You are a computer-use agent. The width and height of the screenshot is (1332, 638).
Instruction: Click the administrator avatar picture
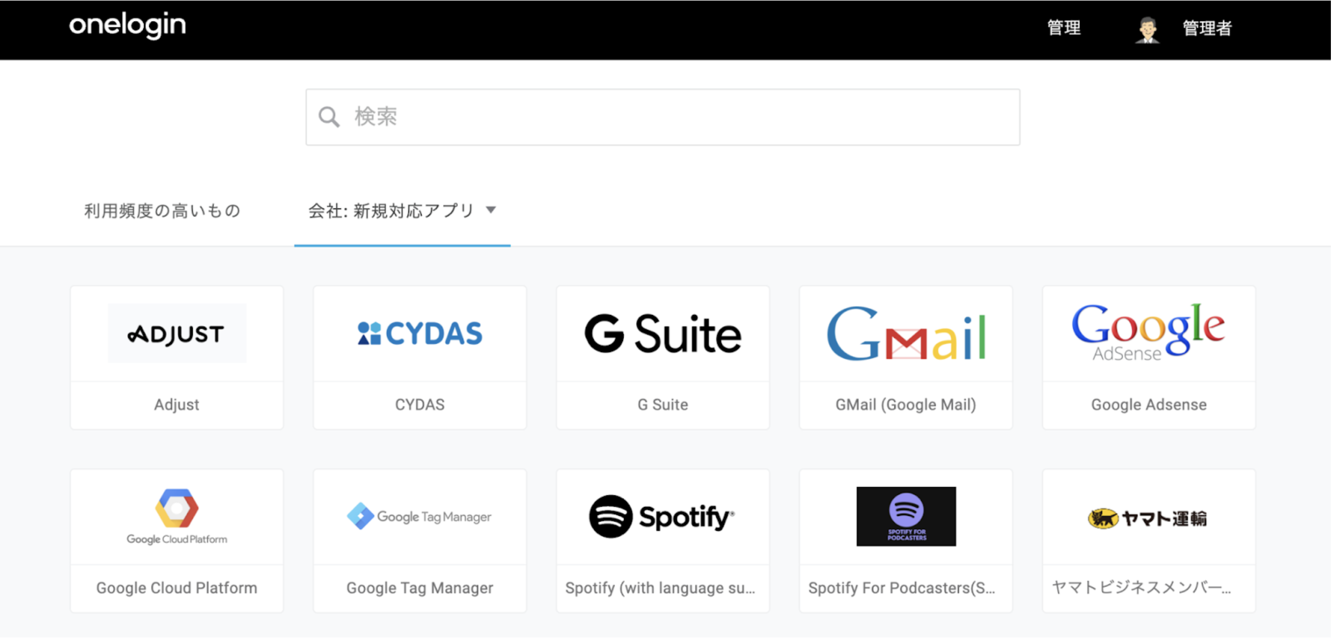pos(1147,29)
